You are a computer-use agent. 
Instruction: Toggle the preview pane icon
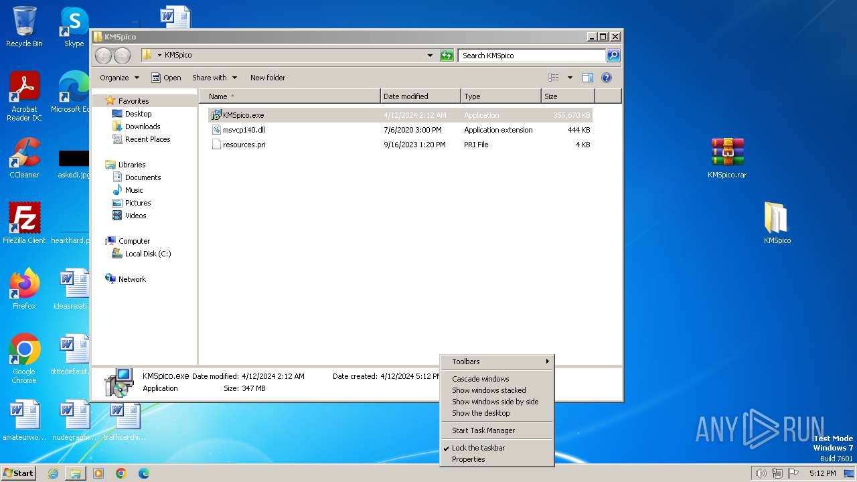587,78
